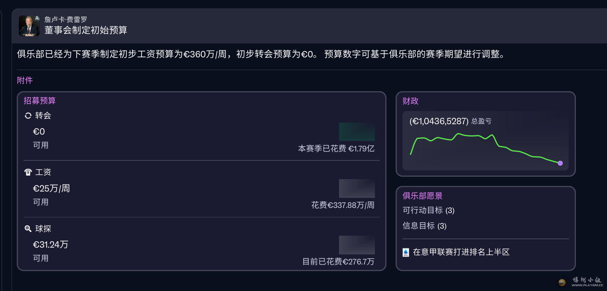Select the objective 在意甲联赛打进排名上半区
Viewport: 607px width, 291px height.
click(461, 252)
